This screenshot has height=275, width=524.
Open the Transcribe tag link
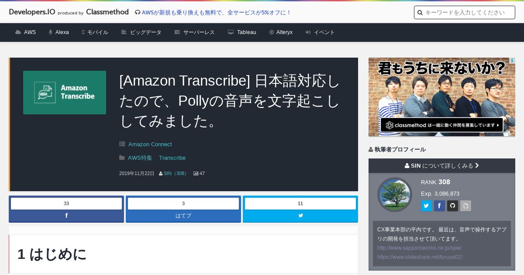click(x=172, y=158)
